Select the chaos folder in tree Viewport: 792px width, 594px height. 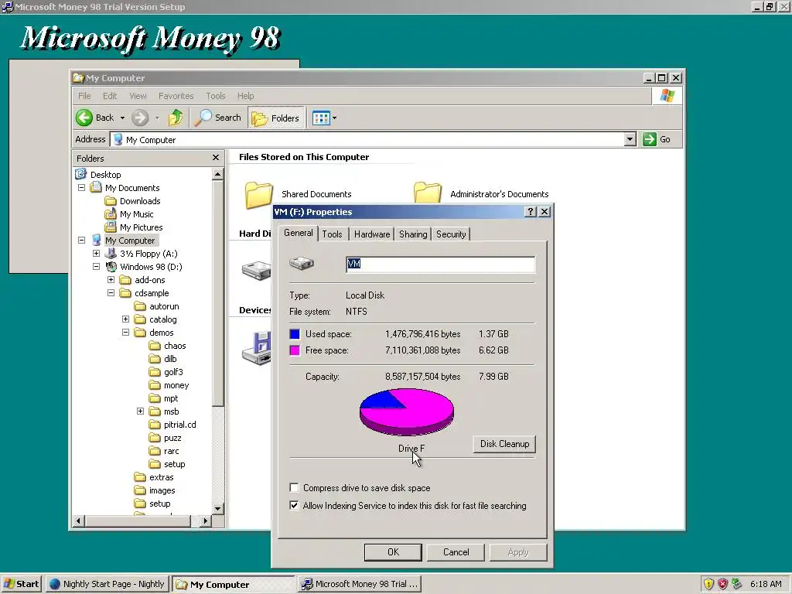click(x=175, y=346)
